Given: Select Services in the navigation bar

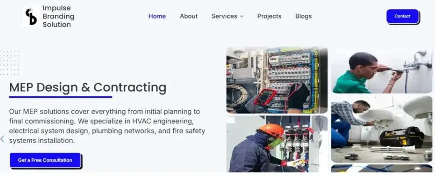Looking at the screenshot, I should tap(224, 16).
